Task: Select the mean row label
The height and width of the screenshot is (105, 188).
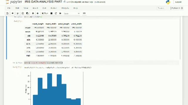Action: [28, 32]
